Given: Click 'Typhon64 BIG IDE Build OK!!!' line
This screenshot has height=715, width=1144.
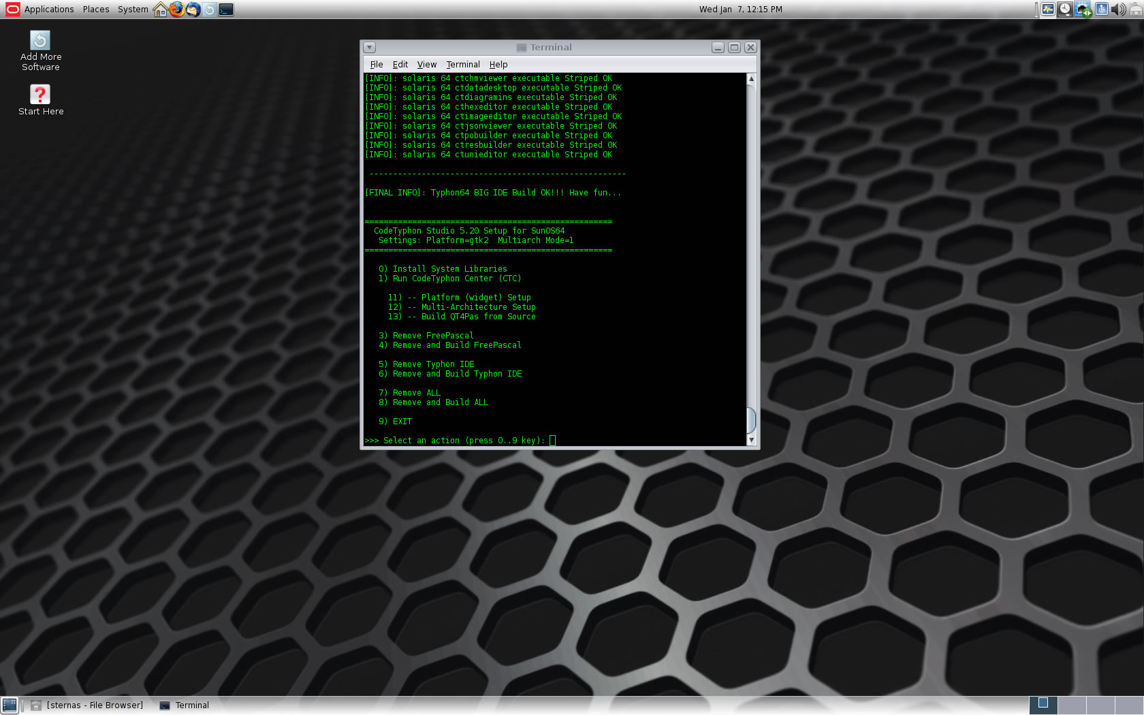Looking at the screenshot, I should pyautogui.click(x=493, y=193).
